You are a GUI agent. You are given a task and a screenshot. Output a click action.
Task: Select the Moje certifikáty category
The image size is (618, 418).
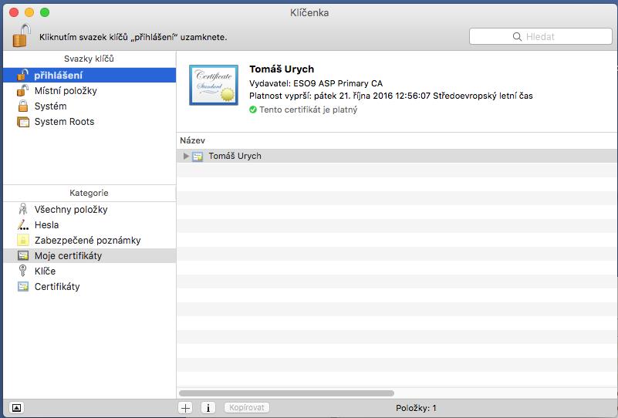pyautogui.click(x=89, y=256)
